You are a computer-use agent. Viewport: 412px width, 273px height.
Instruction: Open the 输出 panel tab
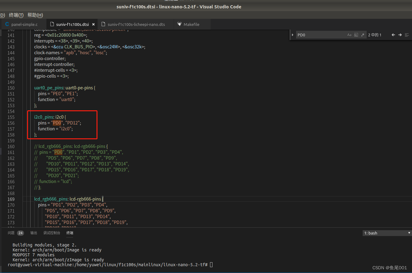(34, 233)
